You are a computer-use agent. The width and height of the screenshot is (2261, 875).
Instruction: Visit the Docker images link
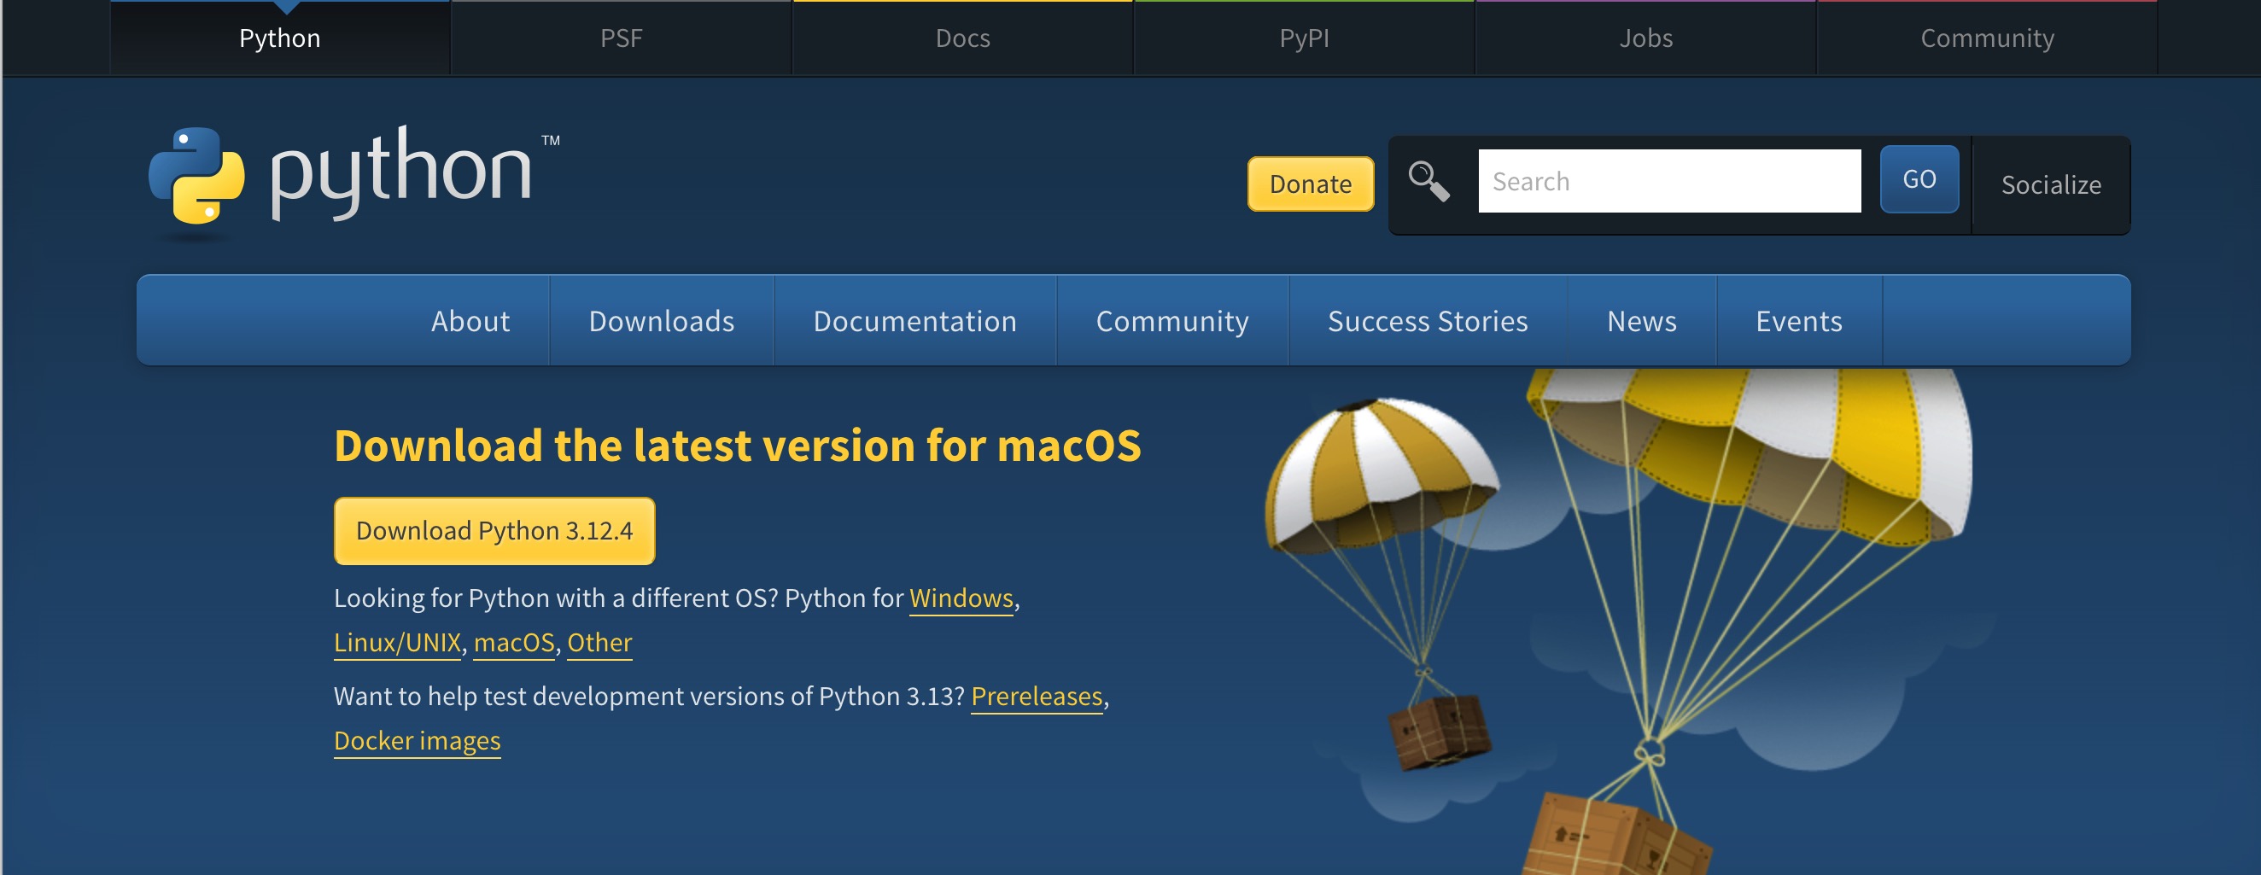[417, 742]
